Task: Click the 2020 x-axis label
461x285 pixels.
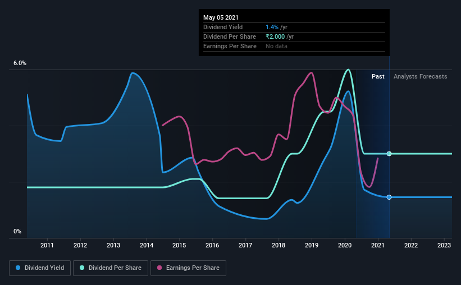Action: click(345, 245)
